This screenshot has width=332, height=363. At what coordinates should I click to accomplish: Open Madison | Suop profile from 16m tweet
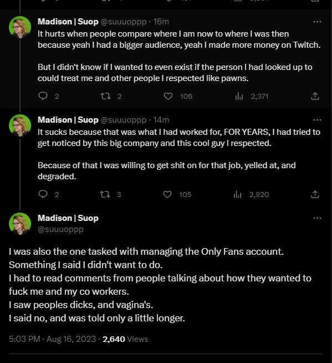68,22
